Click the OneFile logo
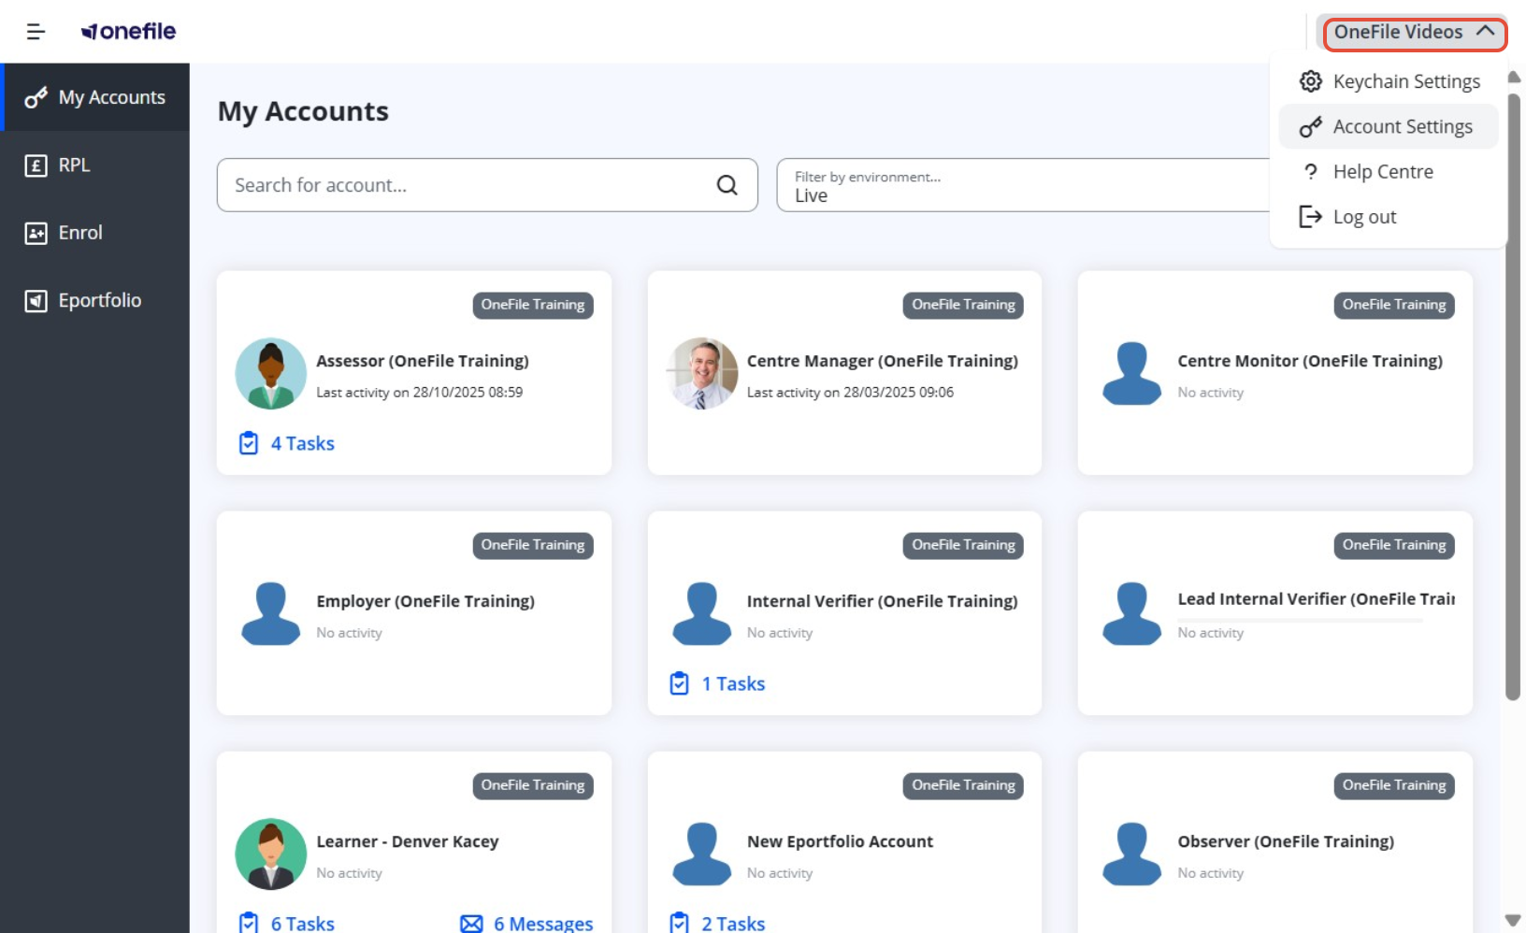The height and width of the screenshot is (933, 1526). 128,32
